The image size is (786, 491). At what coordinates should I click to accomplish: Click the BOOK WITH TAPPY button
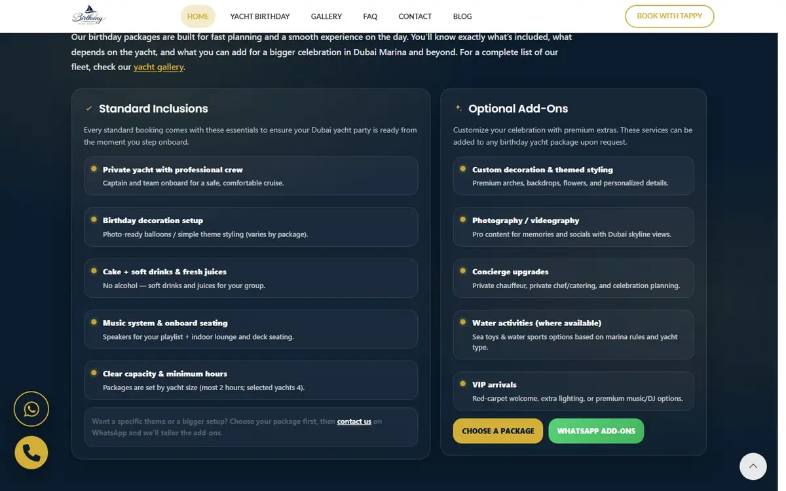(669, 16)
